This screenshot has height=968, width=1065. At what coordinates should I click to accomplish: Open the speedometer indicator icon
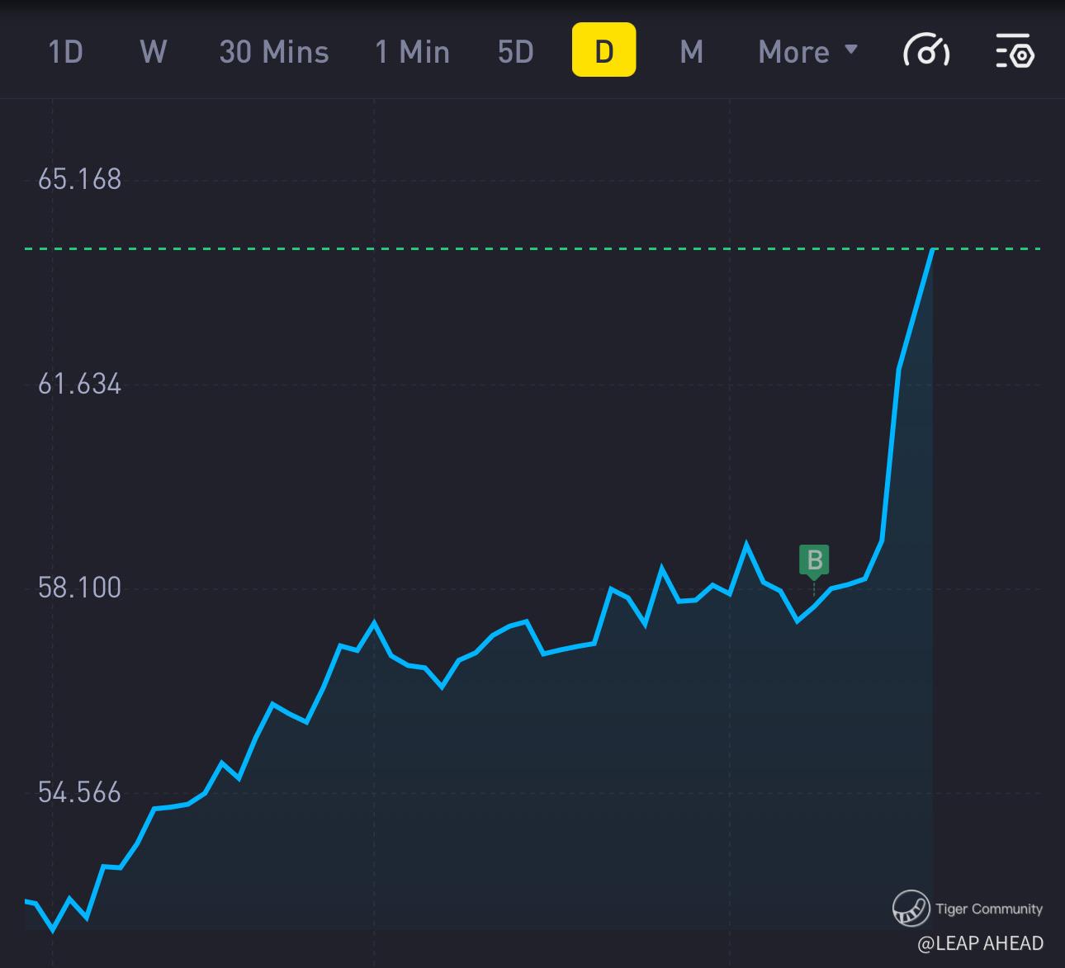[925, 51]
